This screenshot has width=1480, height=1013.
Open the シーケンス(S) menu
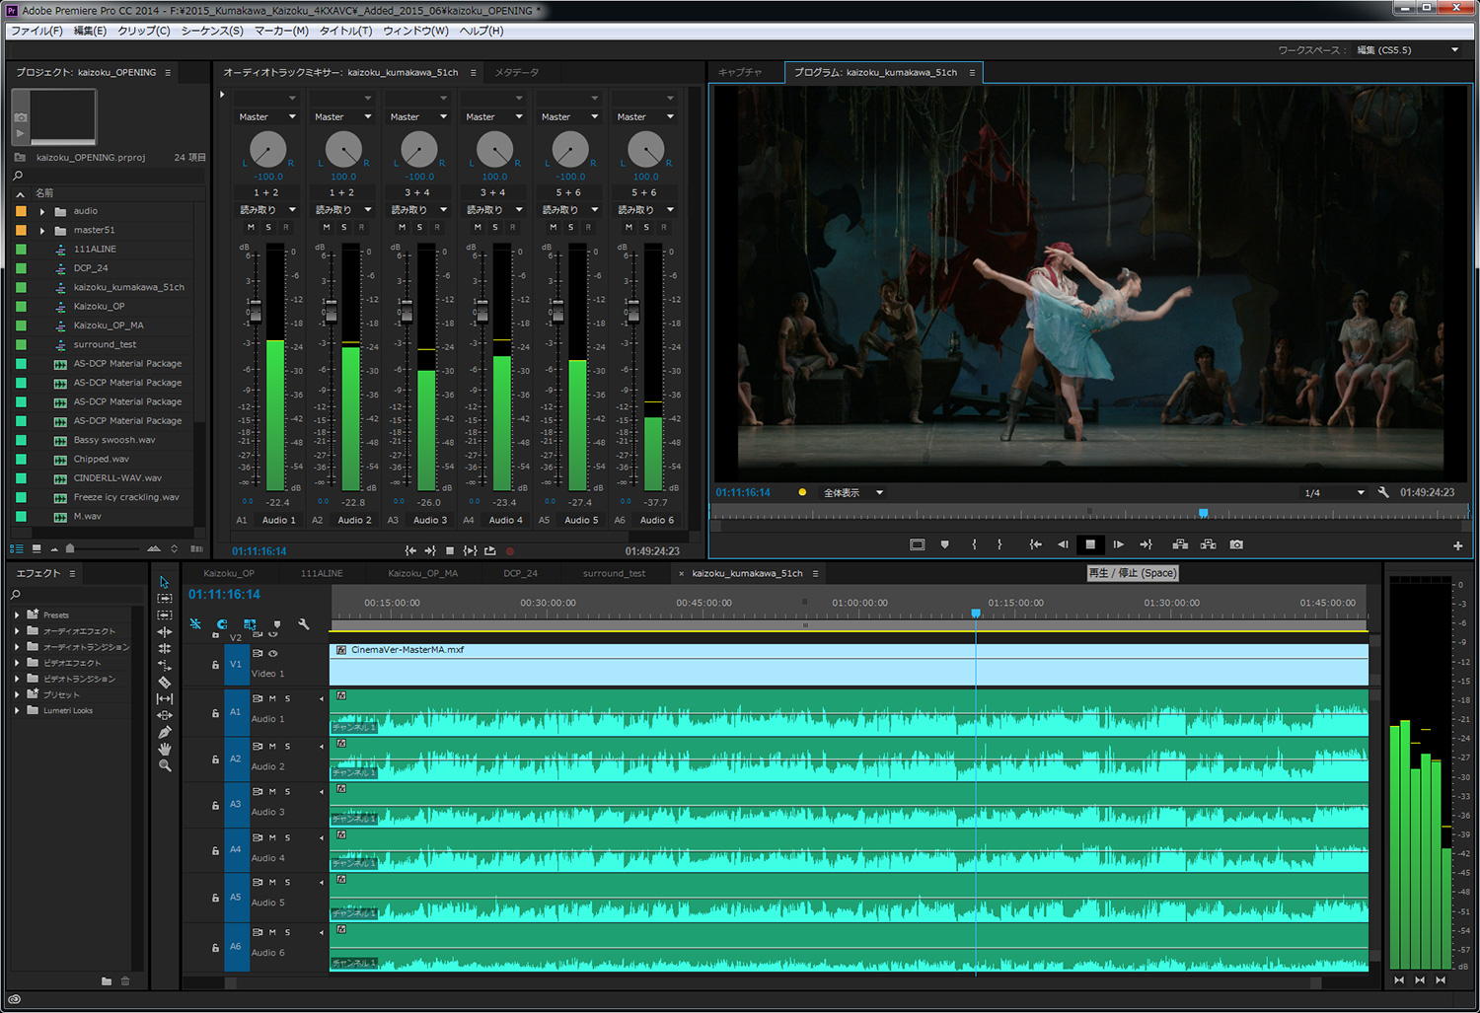pos(211,31)
